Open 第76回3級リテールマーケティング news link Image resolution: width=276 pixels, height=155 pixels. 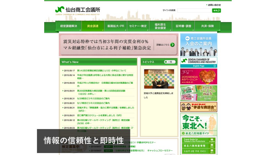[105, 129]
